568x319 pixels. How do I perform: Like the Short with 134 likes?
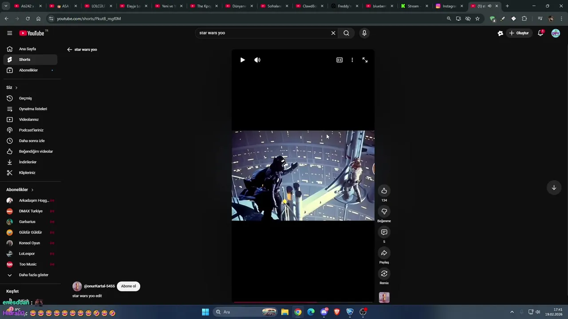[384, 191]
